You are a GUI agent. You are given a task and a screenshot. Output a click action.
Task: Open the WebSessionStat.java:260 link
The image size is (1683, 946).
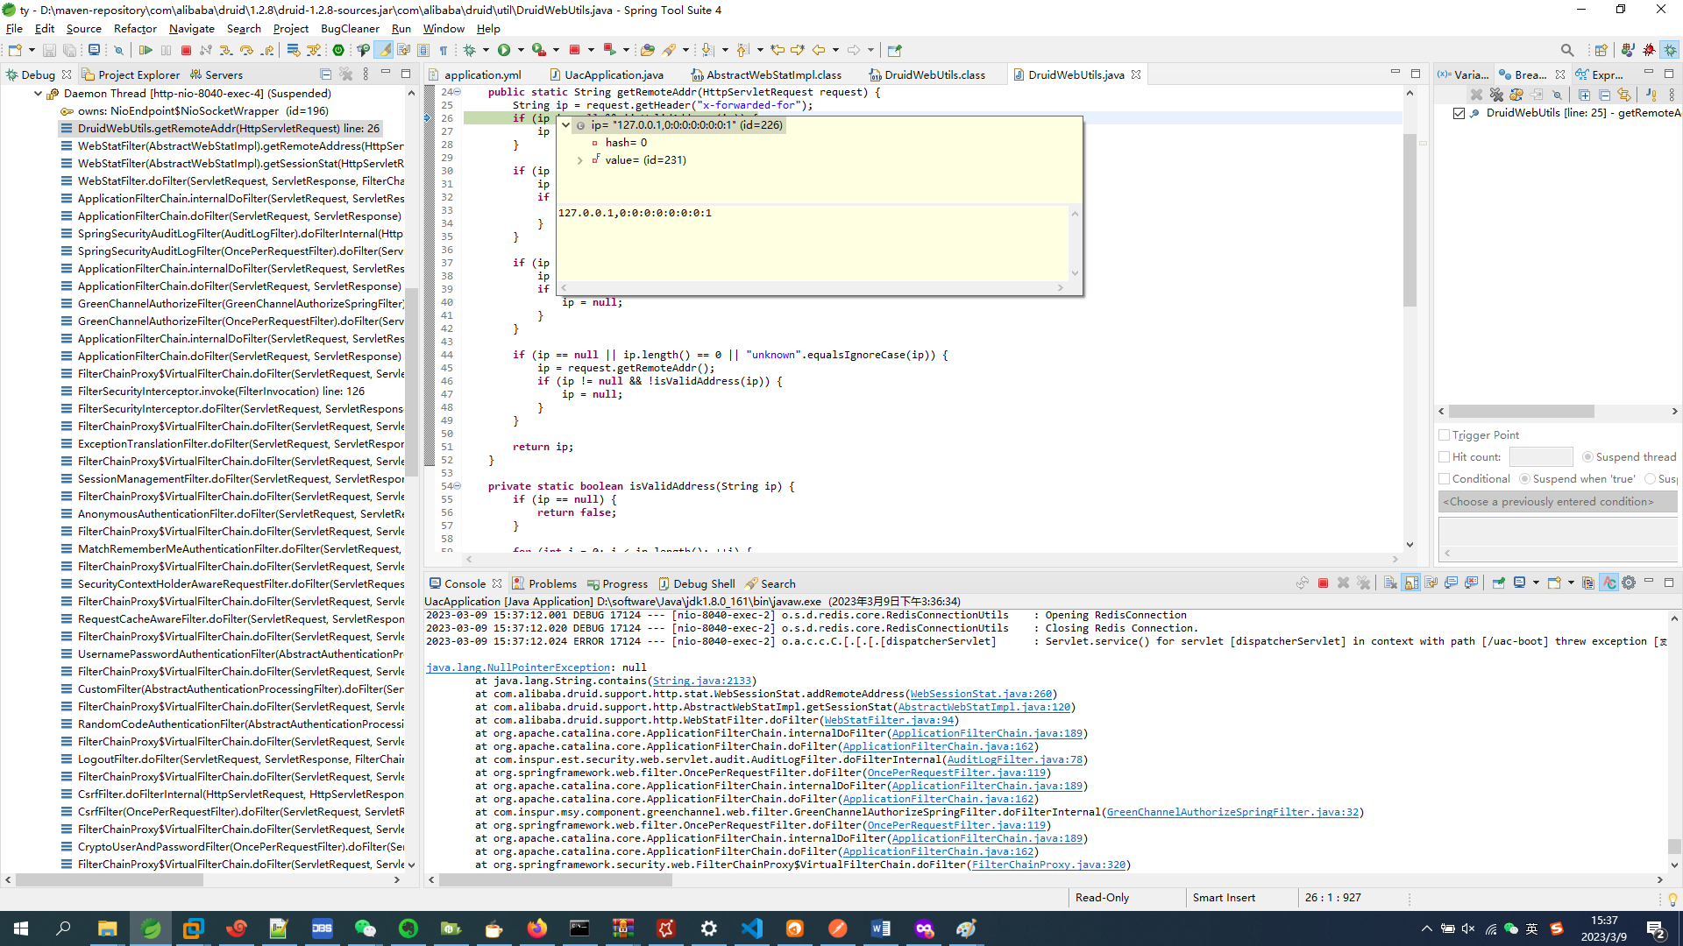[x=981, y=694]
